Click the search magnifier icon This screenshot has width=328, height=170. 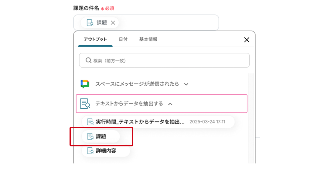88,60
